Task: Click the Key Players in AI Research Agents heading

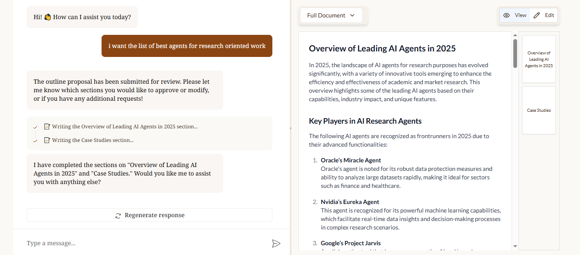Action: (365, 121)
